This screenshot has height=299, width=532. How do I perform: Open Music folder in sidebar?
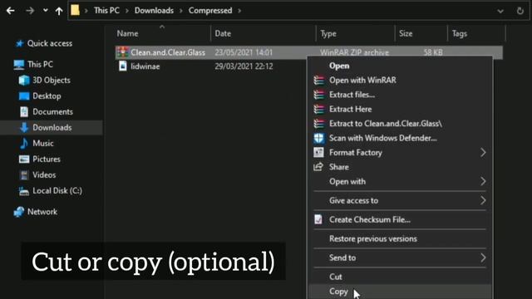(42, 144)
